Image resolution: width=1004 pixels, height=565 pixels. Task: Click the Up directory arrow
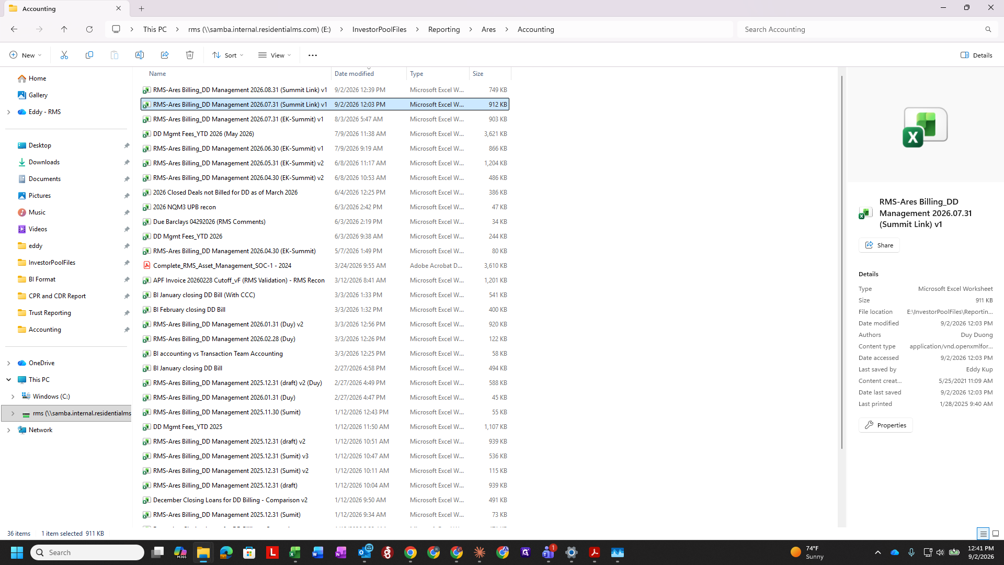click(x=64, y=29)
